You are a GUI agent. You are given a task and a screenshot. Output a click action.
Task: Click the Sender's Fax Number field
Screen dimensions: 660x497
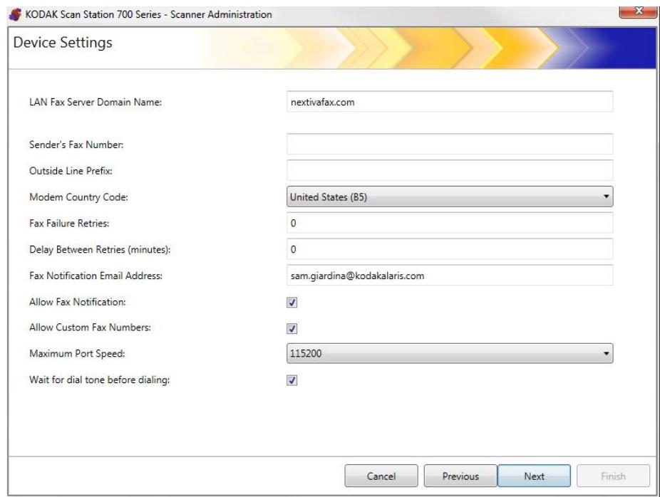click(450, 145)
